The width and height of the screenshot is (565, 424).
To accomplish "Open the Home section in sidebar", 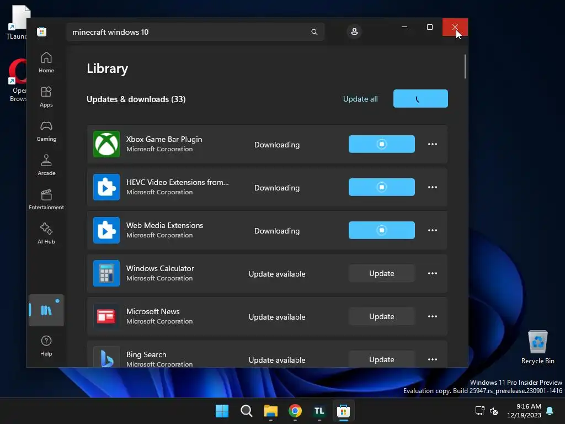I will coord(46,62).
